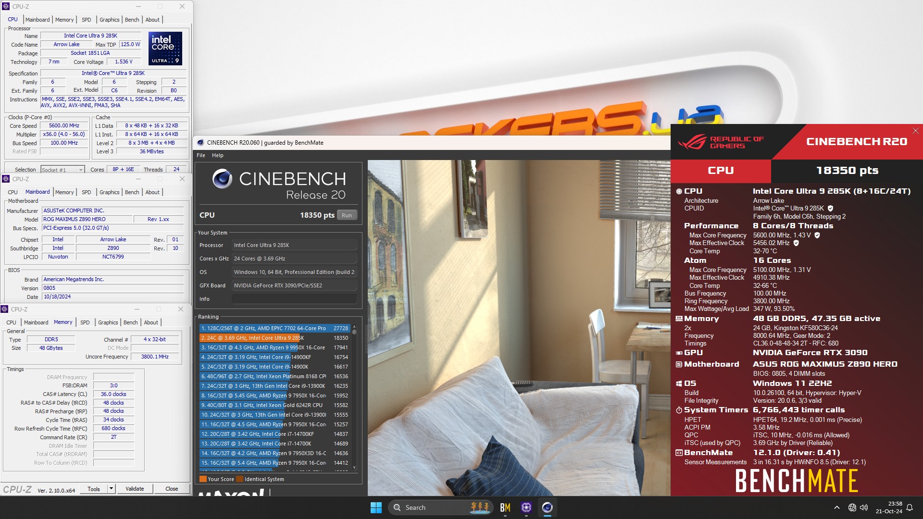Open the Windows Start menu
This screenshot has width=923, height=519.
coord(376,507)
